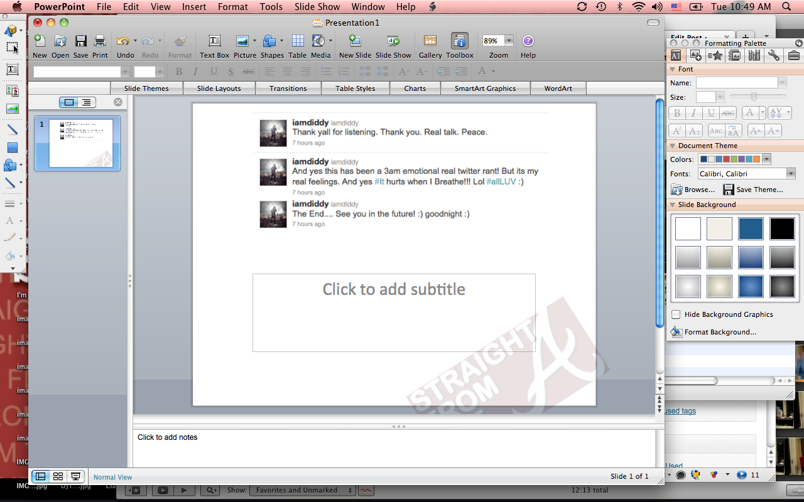
Task: Open the Gallery toolbar icon
Action: click(430, 41)
